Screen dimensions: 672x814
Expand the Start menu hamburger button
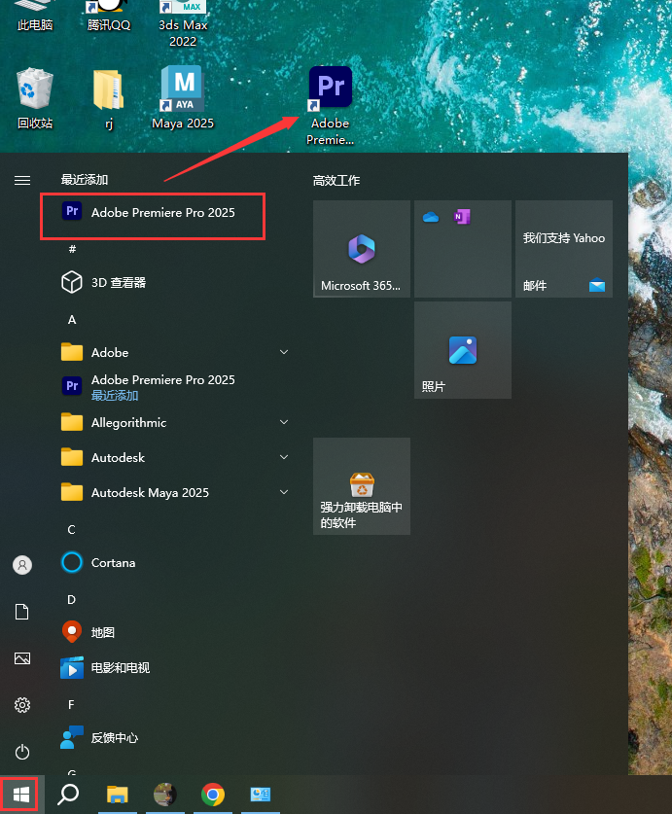coord(22,180)
